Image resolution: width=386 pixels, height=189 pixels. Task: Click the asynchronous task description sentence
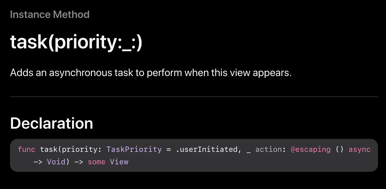pos(151,73)
